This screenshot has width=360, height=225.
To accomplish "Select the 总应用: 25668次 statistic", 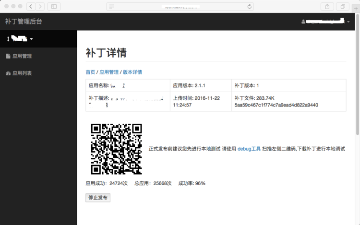I will [x=153, y=183].
